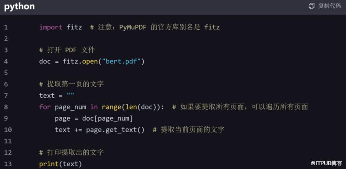Click the for keyword on line 8

[45, 107]
